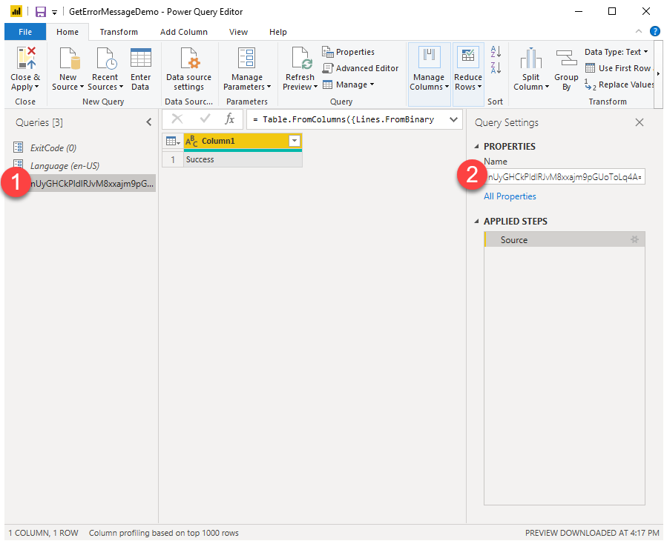Open the Column1 filter dropdown
Viewport: 664px width, 541px height.
[295, 141]
